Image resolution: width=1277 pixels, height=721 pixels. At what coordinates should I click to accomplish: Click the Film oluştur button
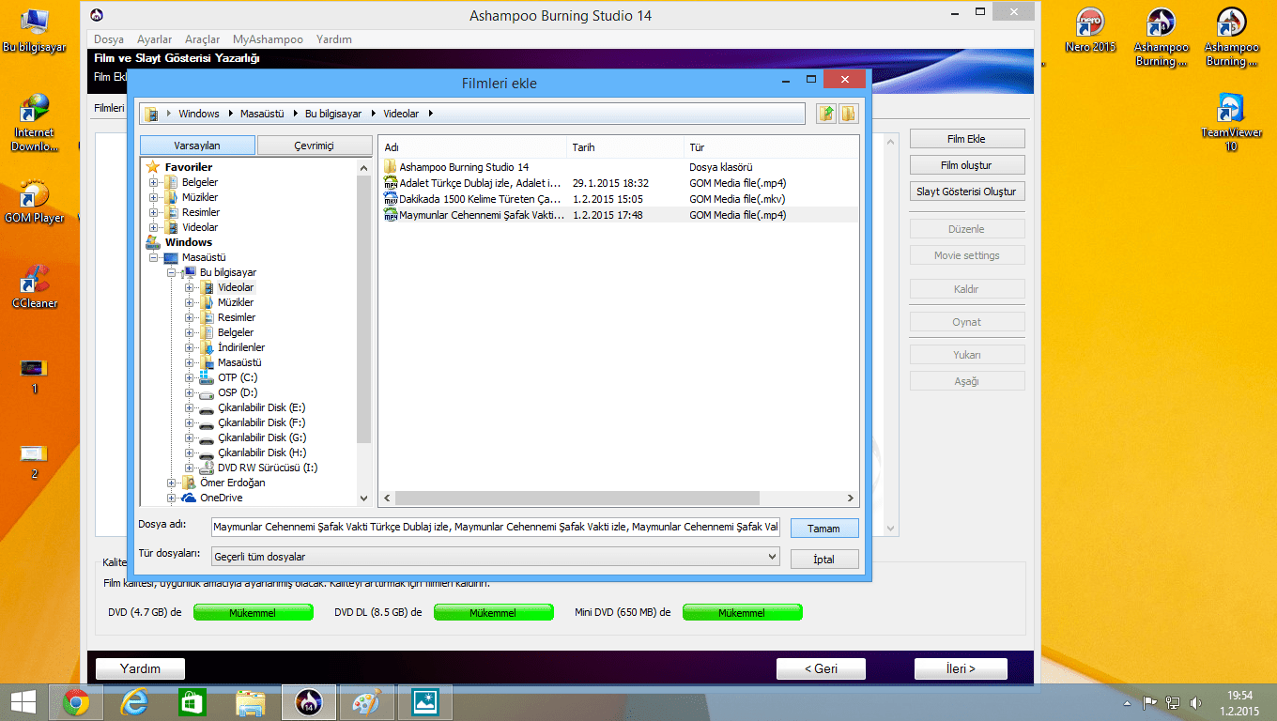coord(966,165)
